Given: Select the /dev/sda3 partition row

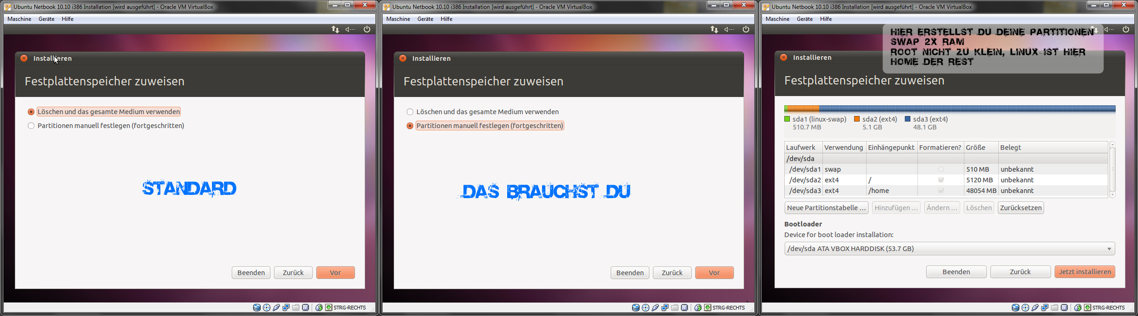Looking at the screenshot, I should 946,191.
